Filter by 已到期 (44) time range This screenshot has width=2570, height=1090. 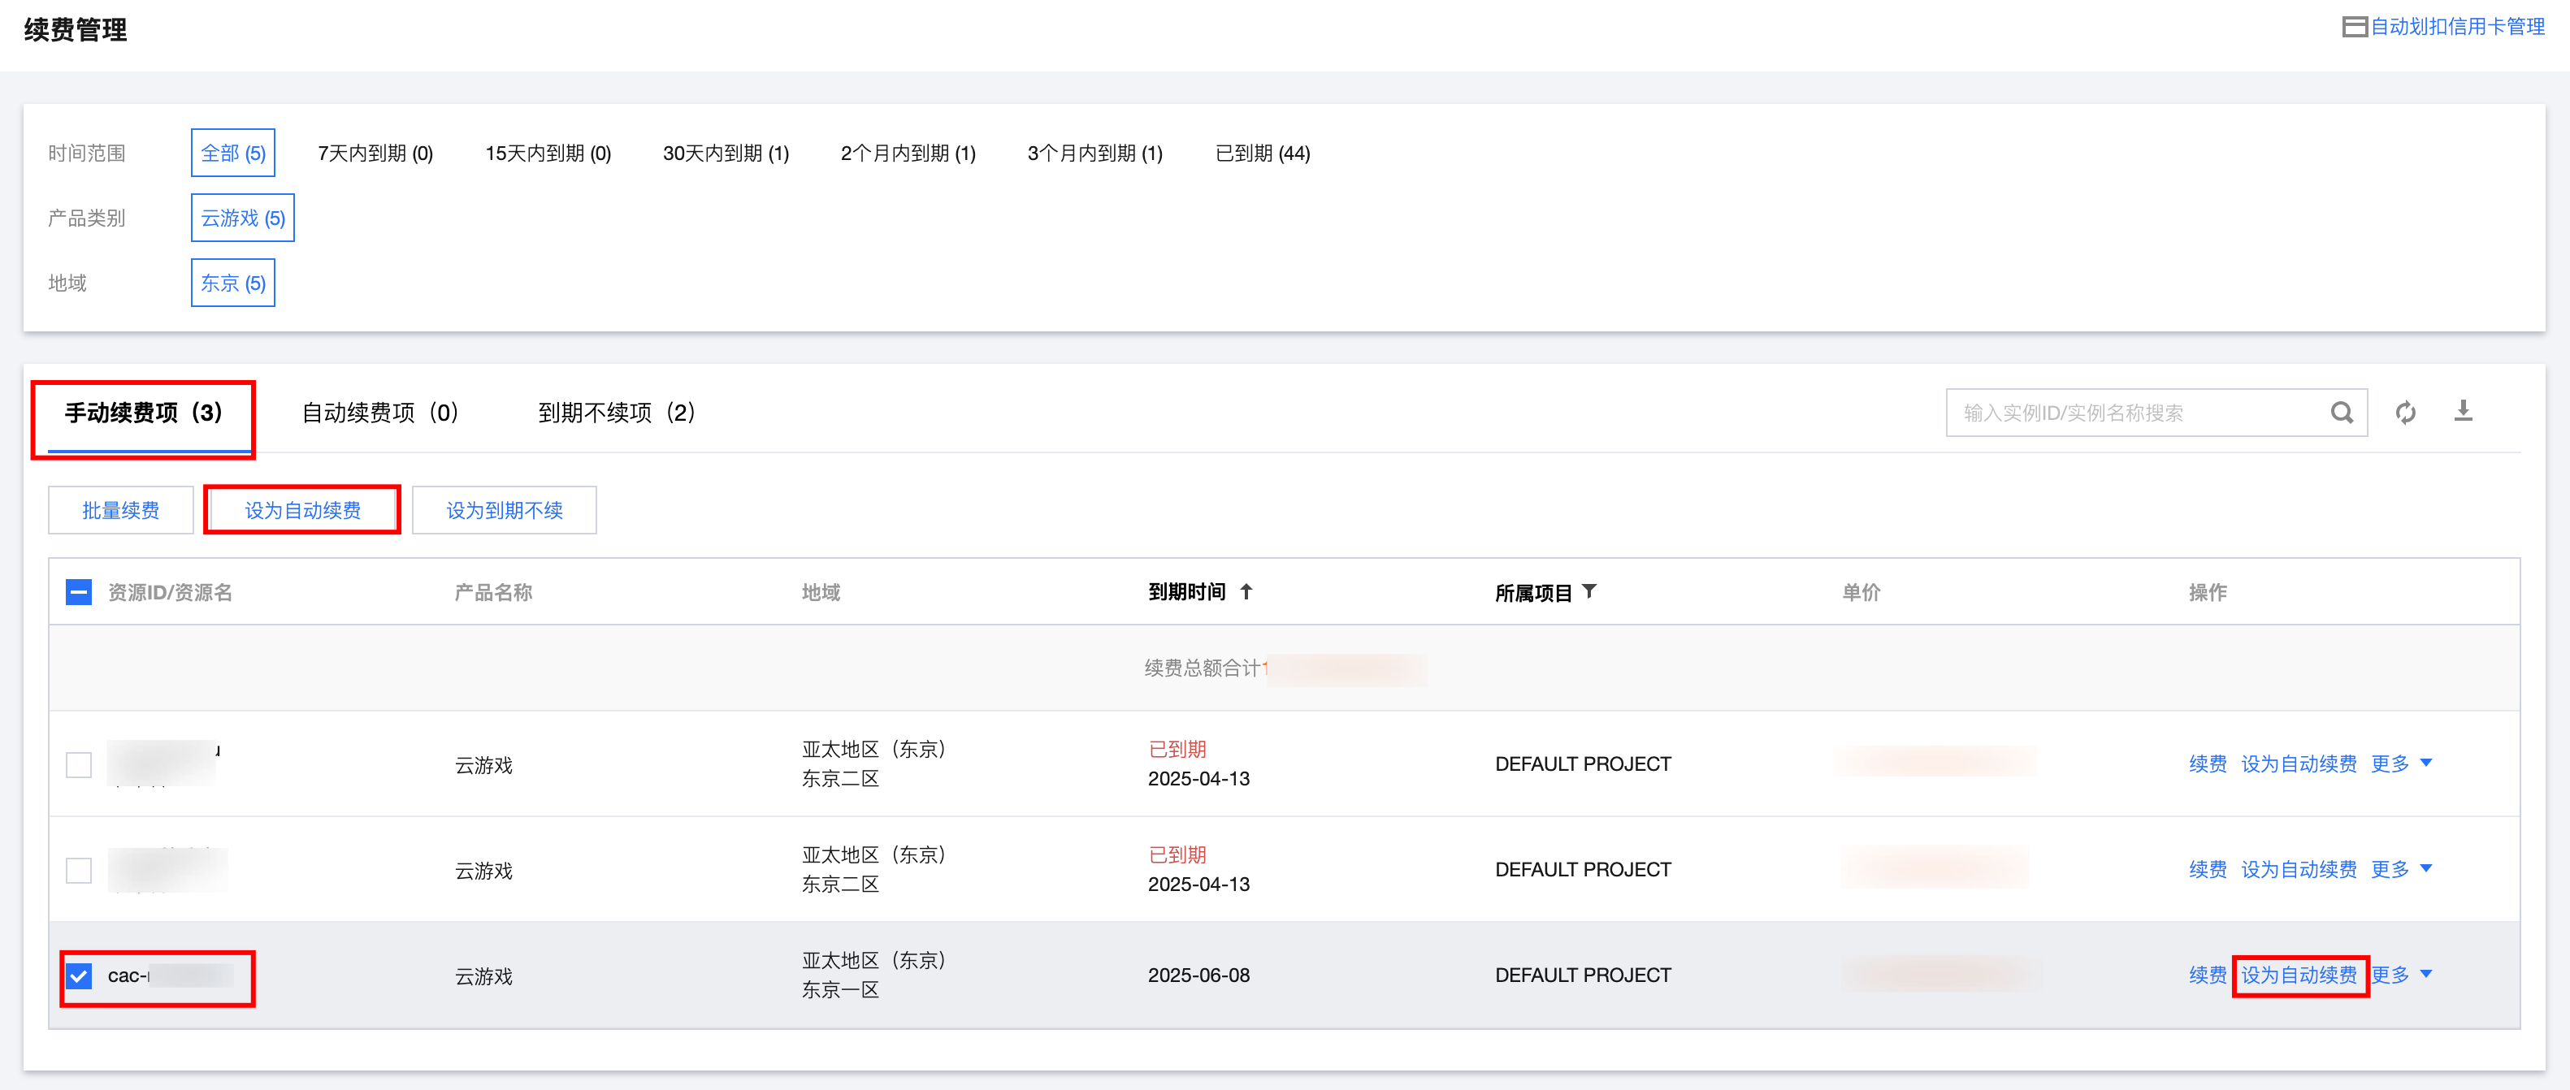point(1262,154)
